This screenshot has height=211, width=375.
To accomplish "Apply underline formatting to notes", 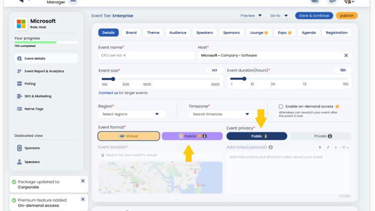I will (336, 147).
